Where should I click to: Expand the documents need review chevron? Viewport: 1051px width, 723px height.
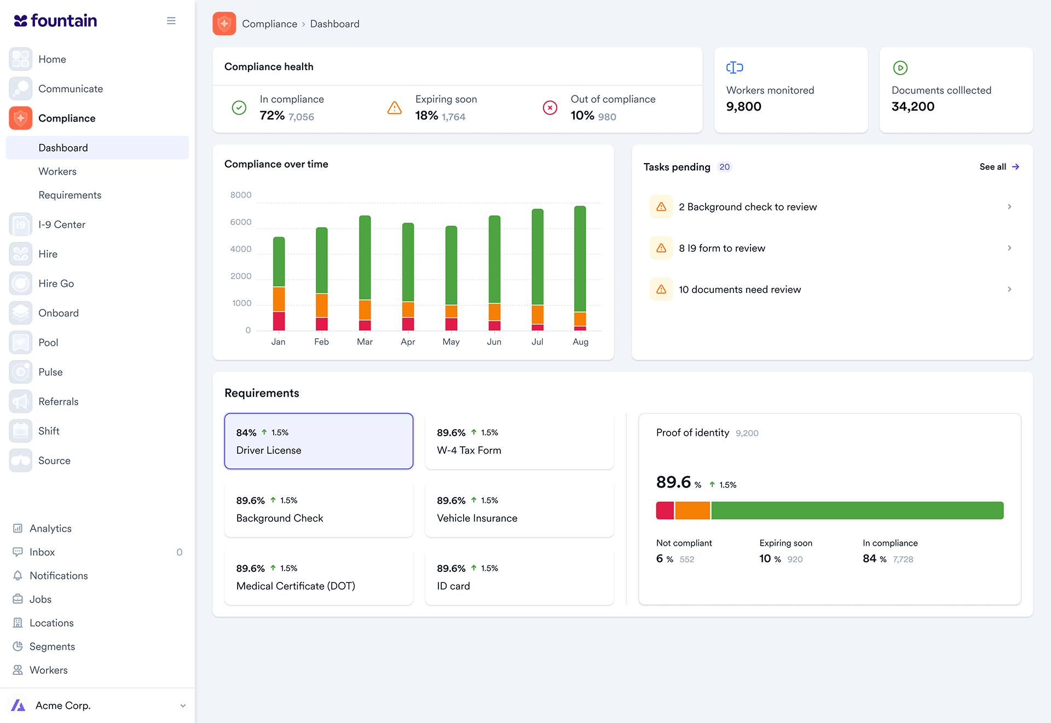pos(1009,290)
